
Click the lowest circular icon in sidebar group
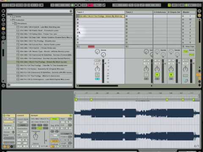coord(3,38)
